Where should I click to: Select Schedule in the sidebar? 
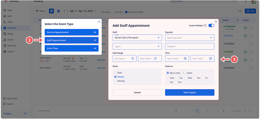coord(15,28)
